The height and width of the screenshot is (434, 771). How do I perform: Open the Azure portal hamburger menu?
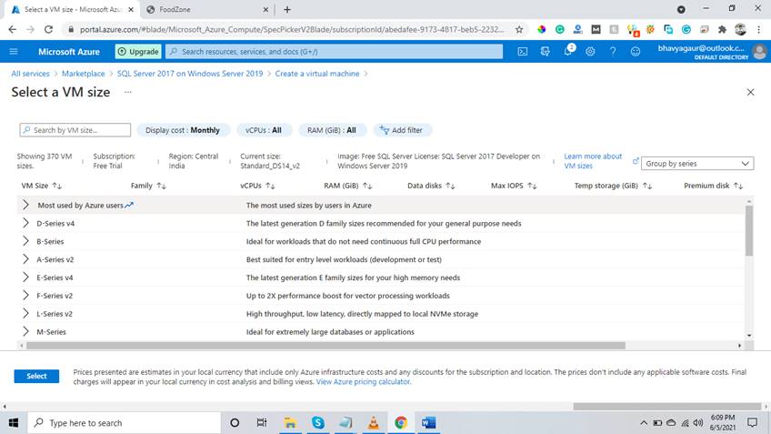(x=14, y=51)
